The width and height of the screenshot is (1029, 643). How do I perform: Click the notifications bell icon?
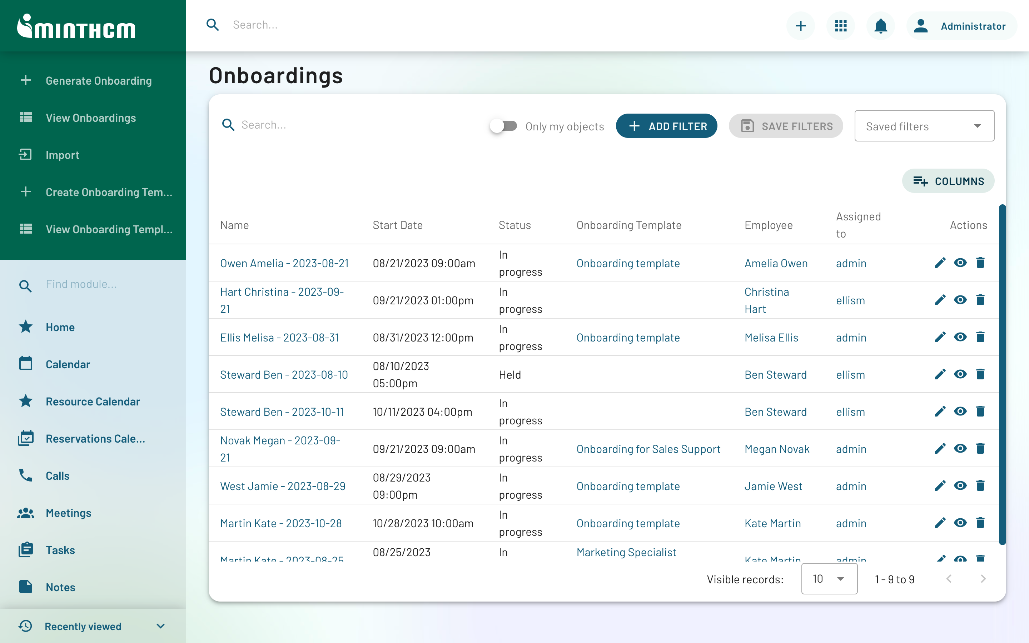pyautogui.click(x=880, y=26)
